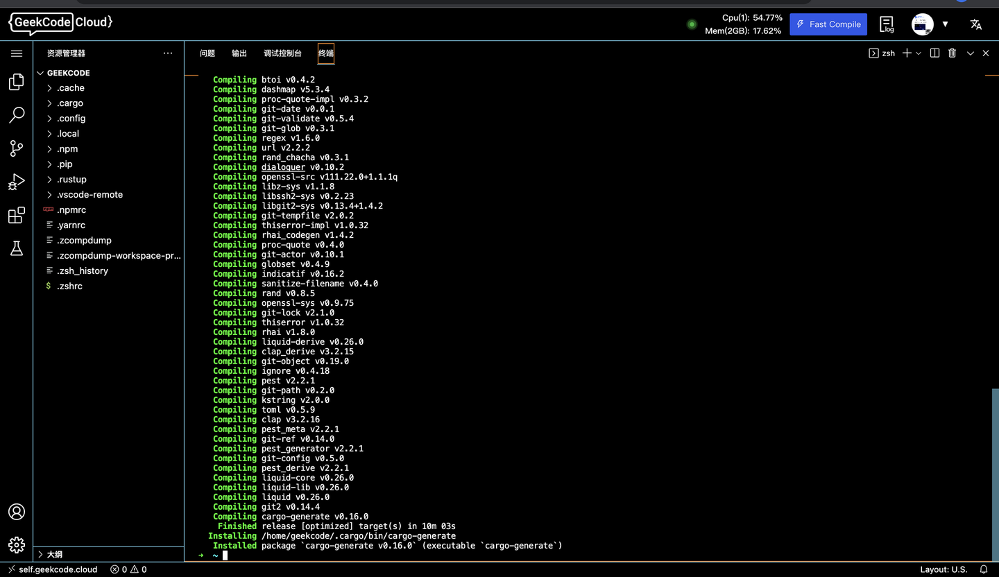Image resolution: width=999 pixels, height=577 pixels.
Task: Switch to the 调试控制台 tab
Action: click(x=282, y=53)
